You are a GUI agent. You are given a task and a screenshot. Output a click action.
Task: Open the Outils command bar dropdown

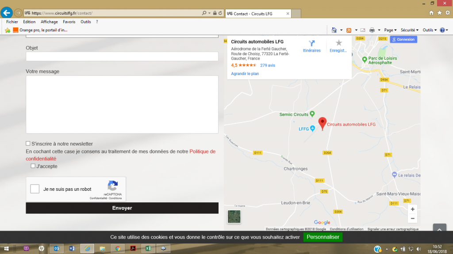coord(430,30)
